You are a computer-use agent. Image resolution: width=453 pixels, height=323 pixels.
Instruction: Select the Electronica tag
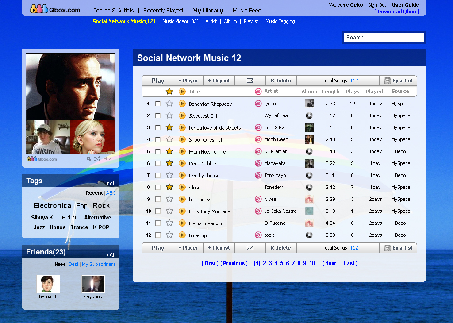52,205
